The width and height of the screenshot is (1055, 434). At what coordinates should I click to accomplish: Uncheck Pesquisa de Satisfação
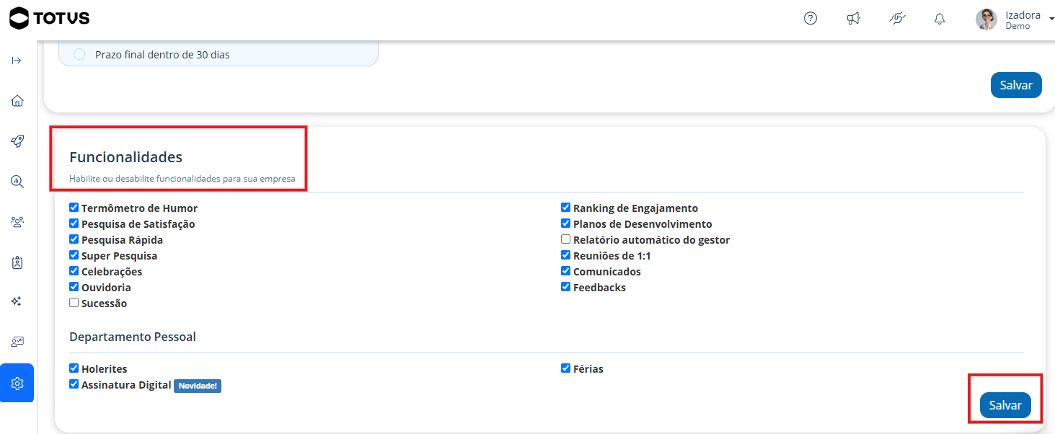pyautogui.click(x=74, y=223)
